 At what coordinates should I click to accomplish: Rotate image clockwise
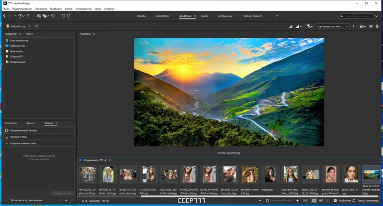point(68,16)
